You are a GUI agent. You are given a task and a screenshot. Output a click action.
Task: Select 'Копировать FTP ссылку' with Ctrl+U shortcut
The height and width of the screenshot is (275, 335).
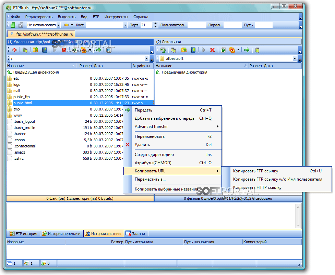click(277, 171)
